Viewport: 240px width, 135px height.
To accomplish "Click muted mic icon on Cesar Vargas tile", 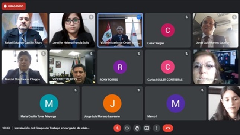I will (x=186, y=17).
